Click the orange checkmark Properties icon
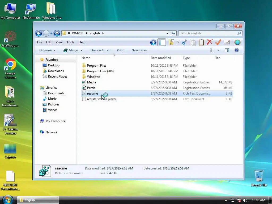 coord(218,42)
